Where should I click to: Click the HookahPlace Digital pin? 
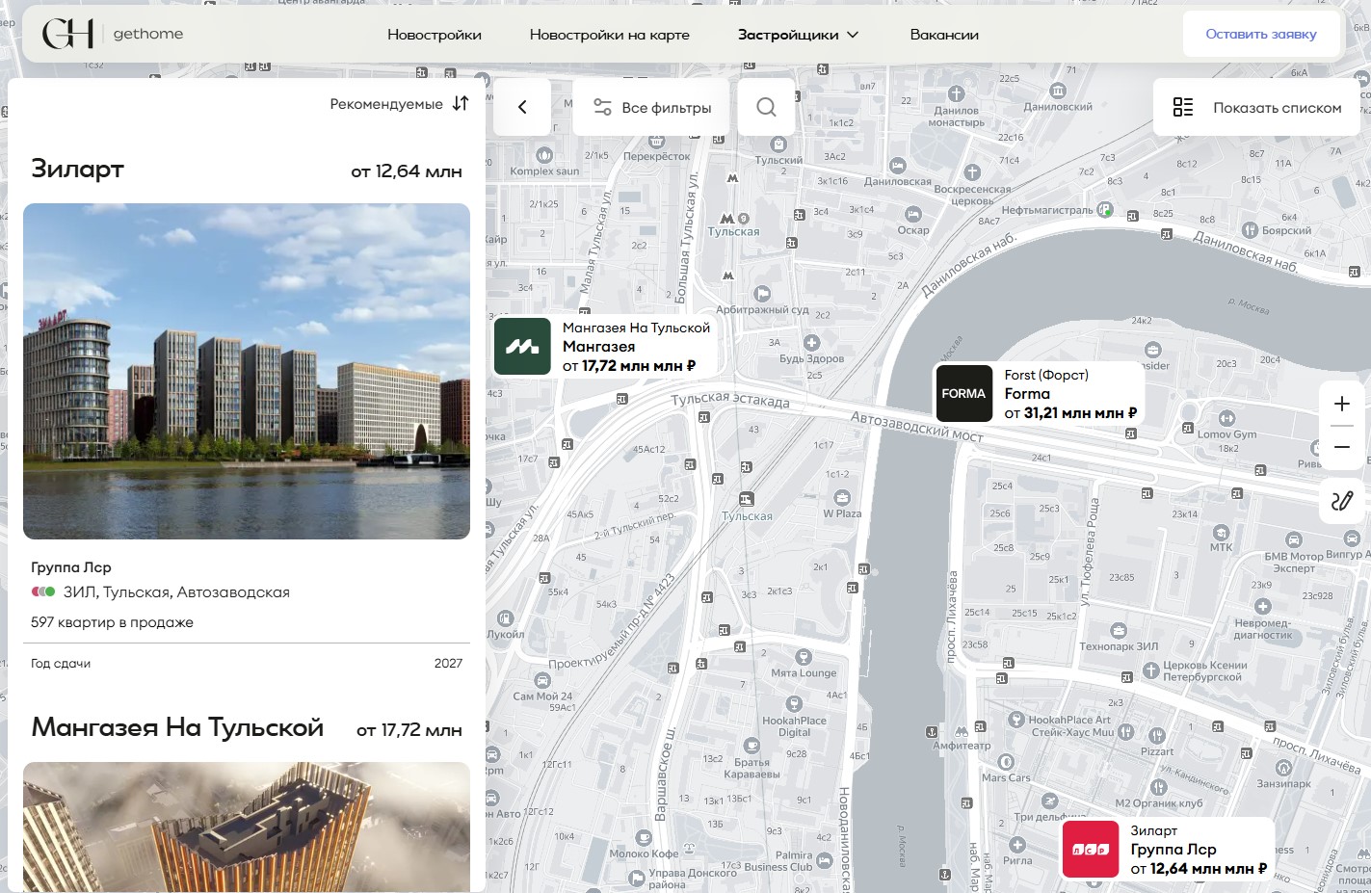point(795,704)
